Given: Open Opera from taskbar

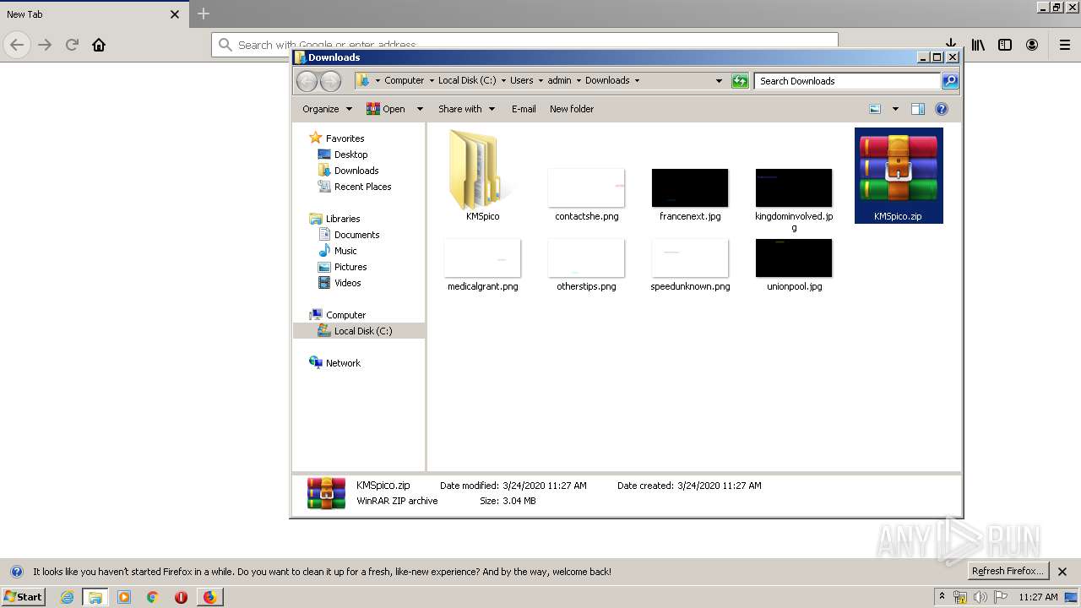Looking at the screenshot, I should (181, 597).
